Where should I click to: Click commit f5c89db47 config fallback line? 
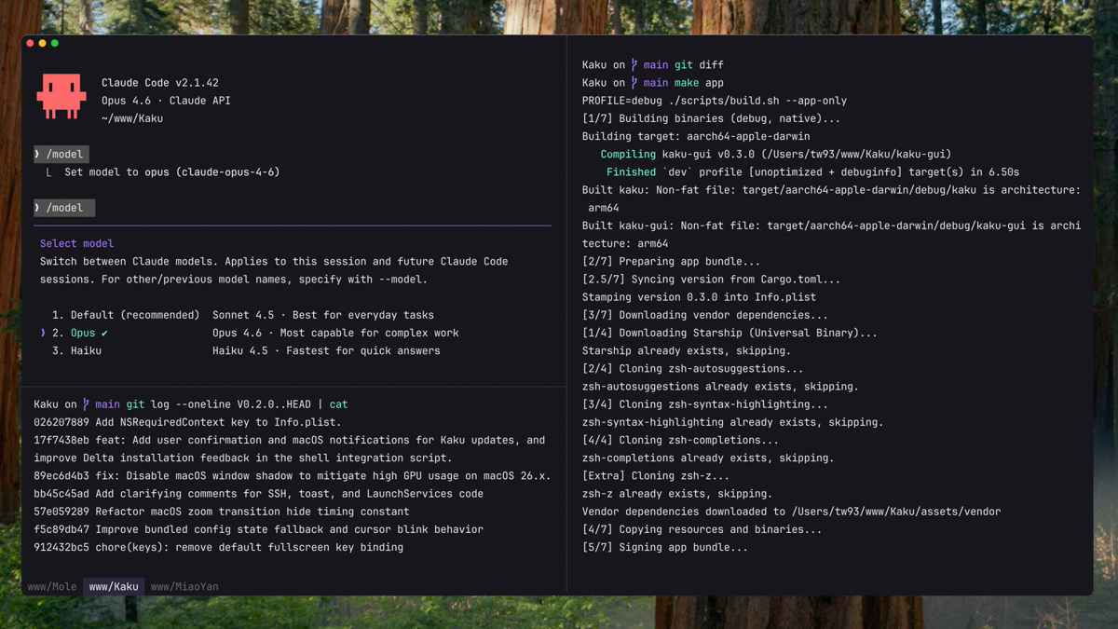pos(258,529)
